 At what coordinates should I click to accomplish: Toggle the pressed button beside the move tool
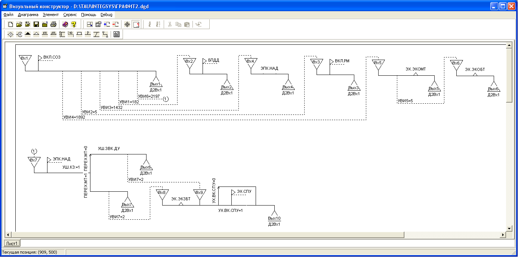coord(136,25)
